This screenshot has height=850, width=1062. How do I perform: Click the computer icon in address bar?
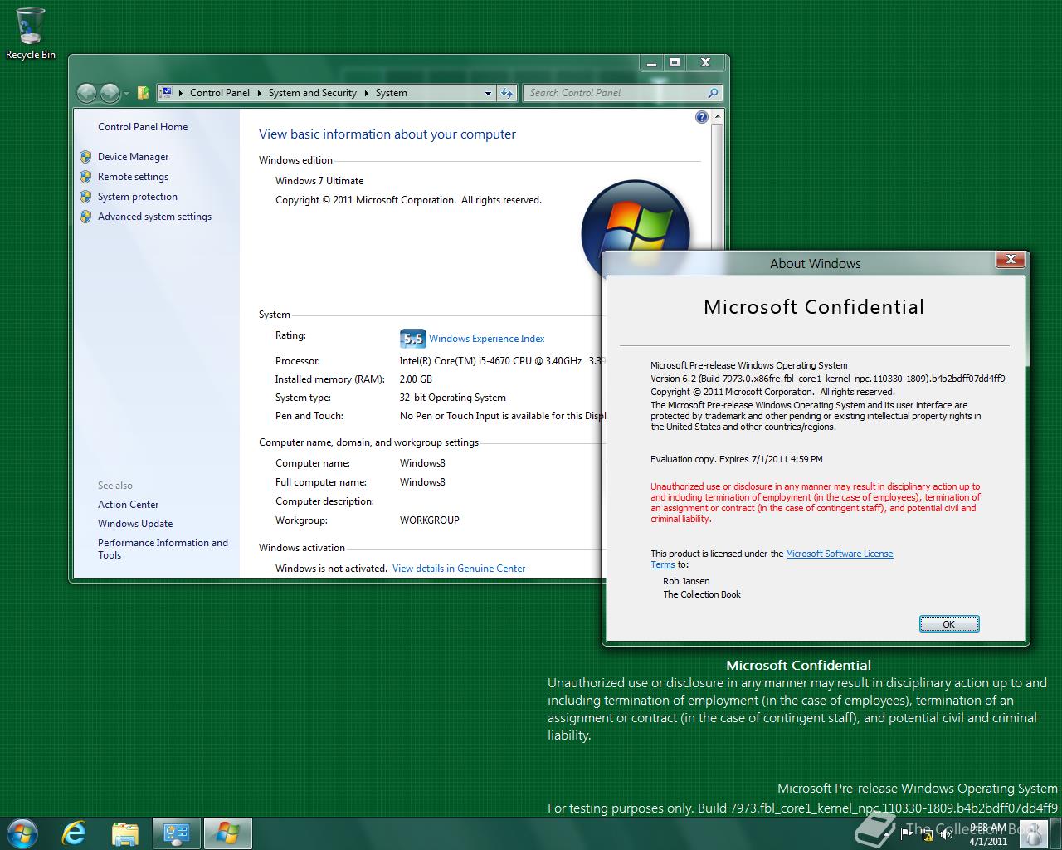166,93
